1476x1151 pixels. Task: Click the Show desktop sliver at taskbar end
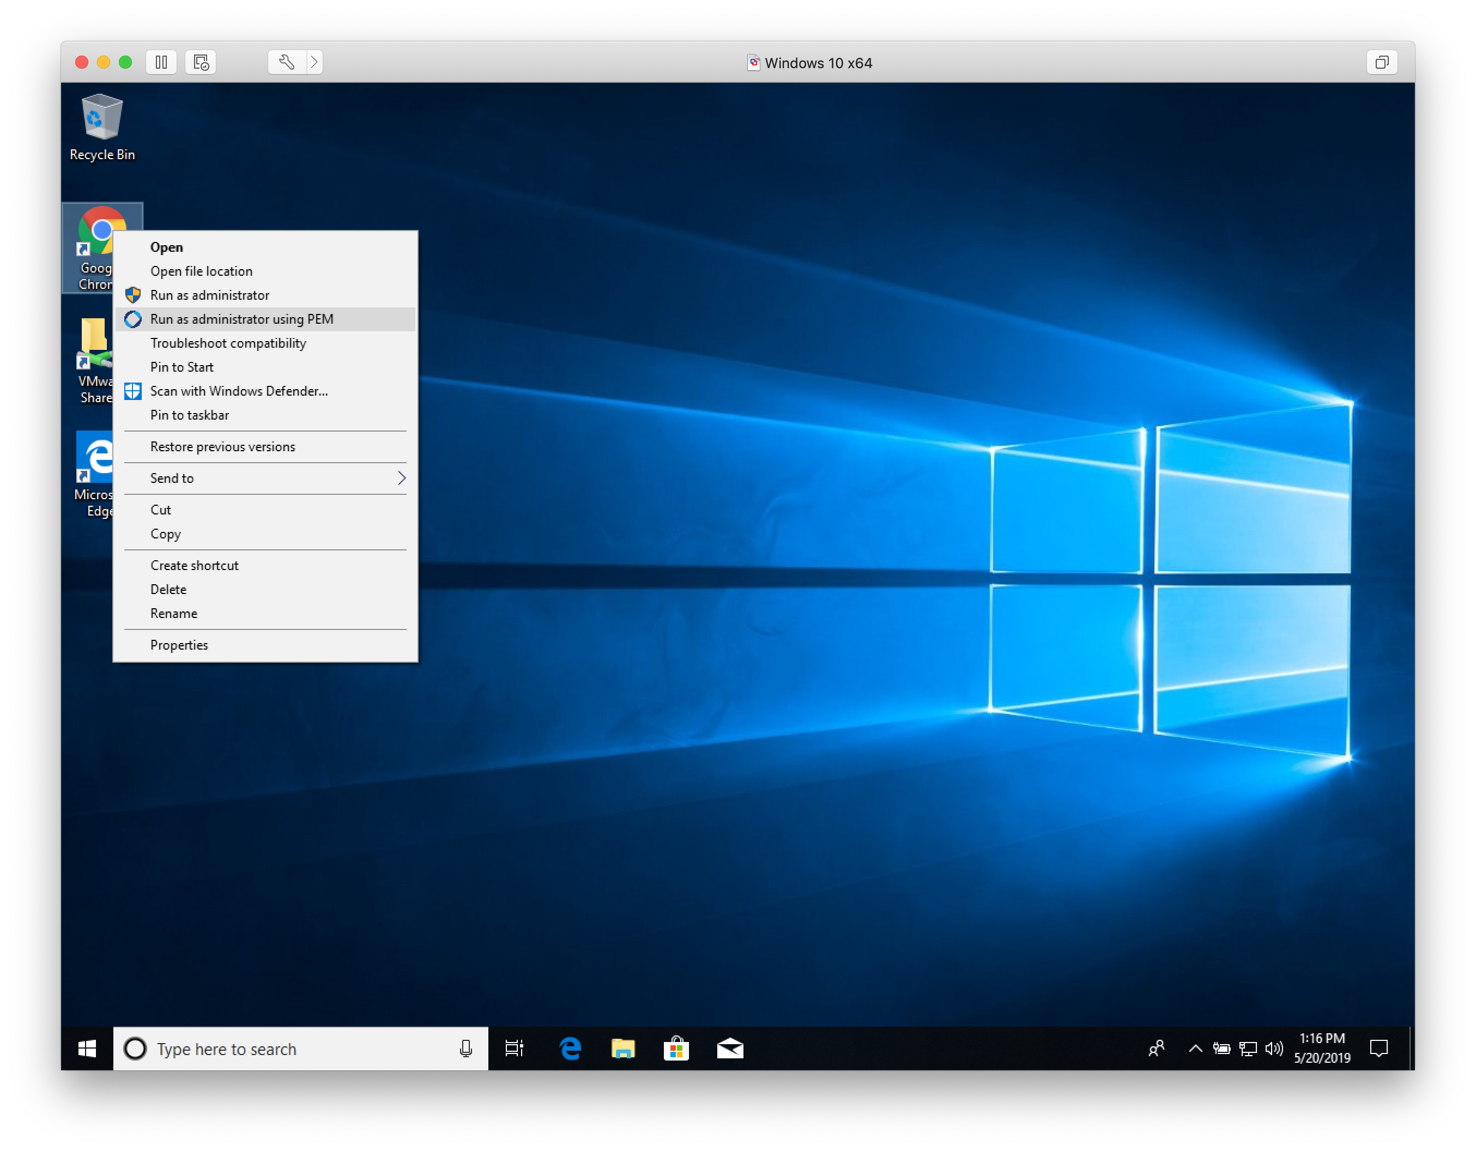pos(1411,1048)
